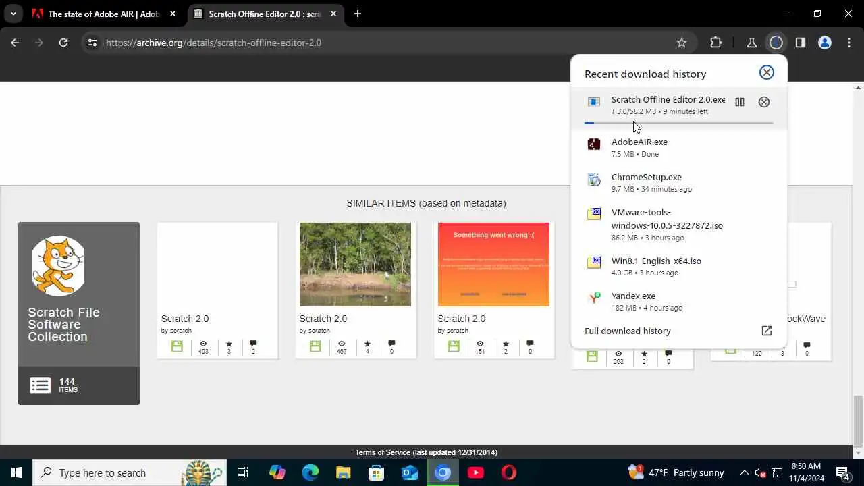Open Win8.1_English_x64.iso download entry
This screenshot has height=486, width=864.
[678, 266]
